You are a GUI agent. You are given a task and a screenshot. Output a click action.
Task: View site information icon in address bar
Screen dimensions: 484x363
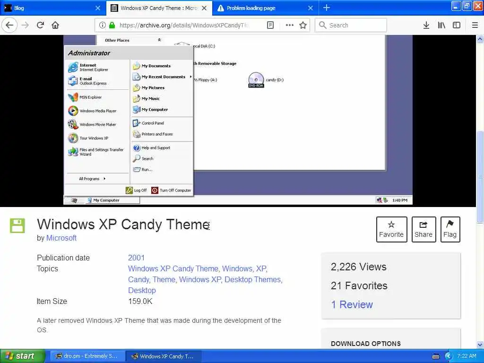(x=102, y=25)
